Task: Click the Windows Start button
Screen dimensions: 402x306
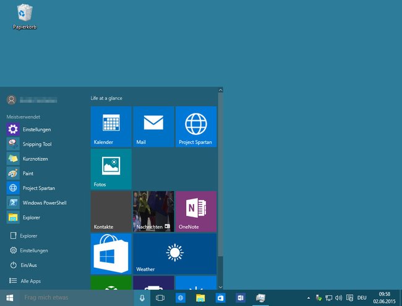Action: coord(10,298)
